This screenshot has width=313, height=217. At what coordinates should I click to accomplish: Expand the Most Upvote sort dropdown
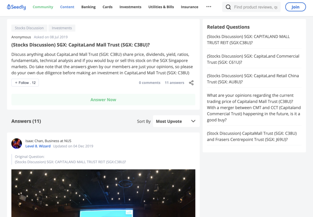[176, 121]
